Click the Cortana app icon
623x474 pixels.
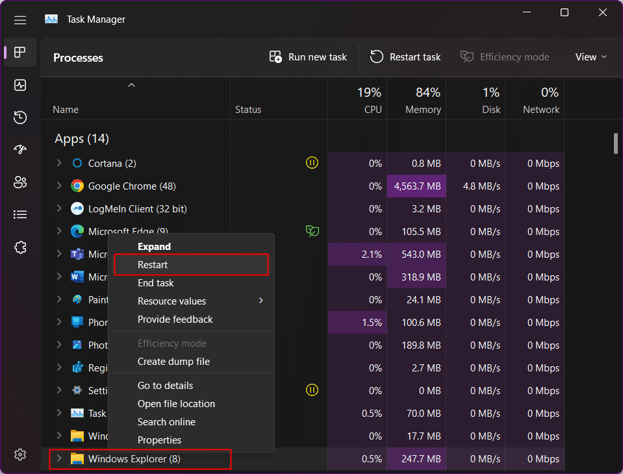pos(77,163)
